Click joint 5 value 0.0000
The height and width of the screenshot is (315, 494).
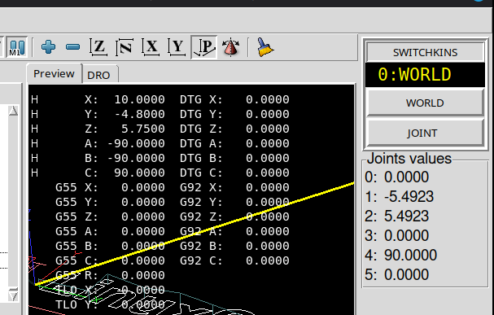pyautogui.click(x=396, y=274)
